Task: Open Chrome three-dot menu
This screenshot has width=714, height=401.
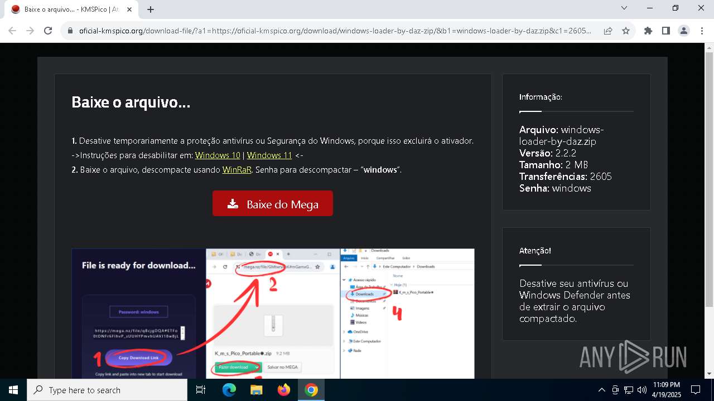Action: coord(702,31)
